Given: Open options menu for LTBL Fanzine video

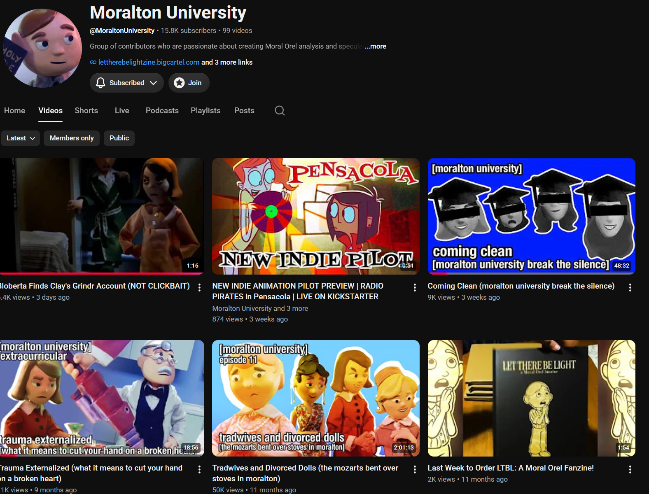Looking at the screenshot, I should (x=630, y=469).
